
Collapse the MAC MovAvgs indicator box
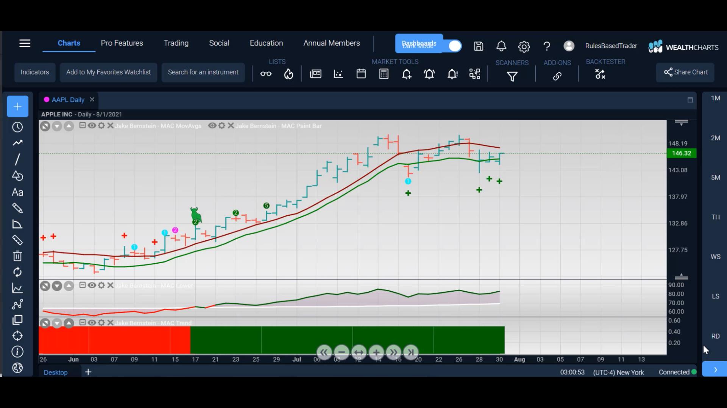coord(82,125)
